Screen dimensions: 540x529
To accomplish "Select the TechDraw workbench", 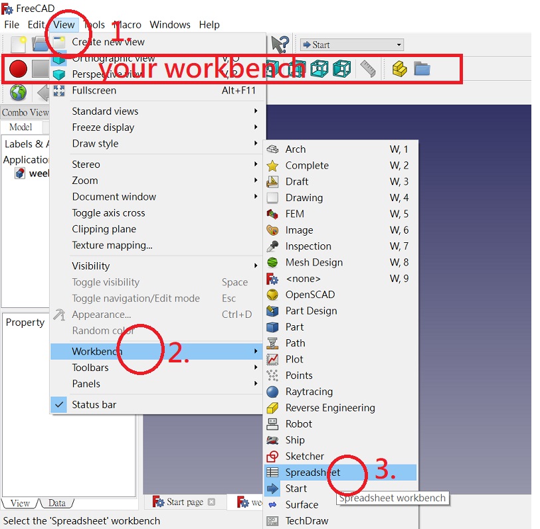I will click(x=341, y=521).
